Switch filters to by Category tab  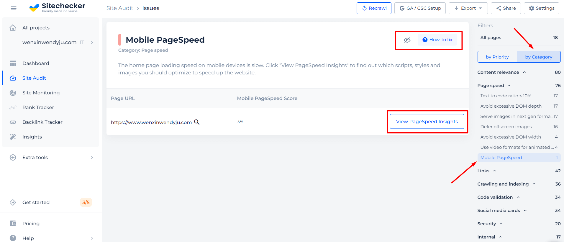[539, 57]
